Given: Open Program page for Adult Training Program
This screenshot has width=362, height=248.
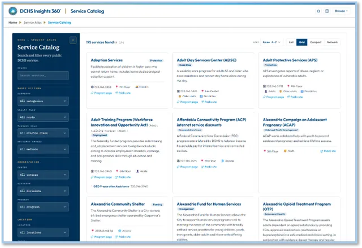Looking at the screenshot, I should [x=101, y=177].
